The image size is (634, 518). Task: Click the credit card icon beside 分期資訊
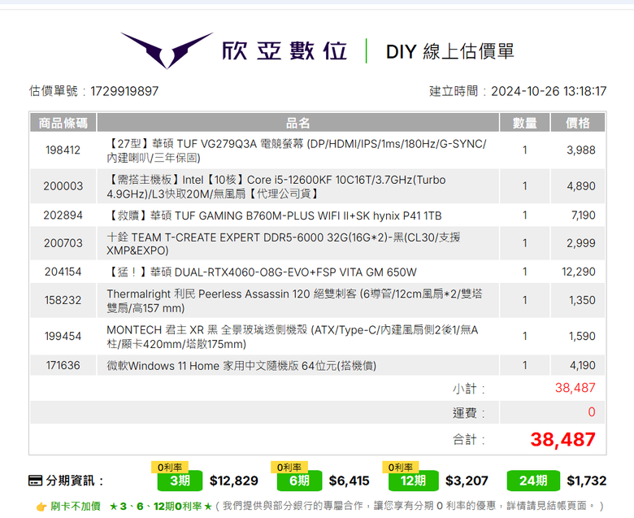point(36,481)
